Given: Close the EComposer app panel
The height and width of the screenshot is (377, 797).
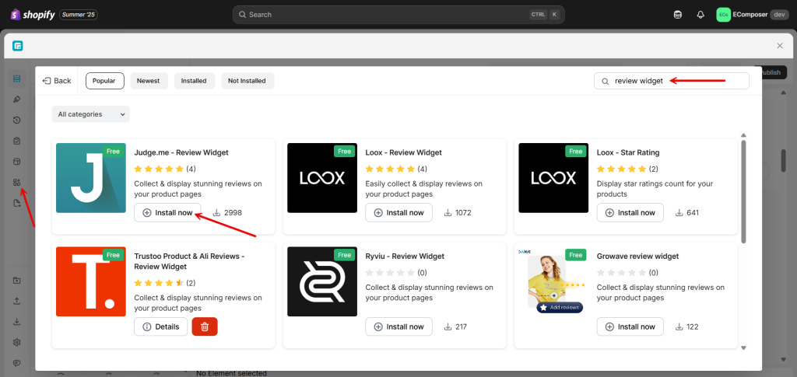Looking at the screenshot, I should [780, 46].
